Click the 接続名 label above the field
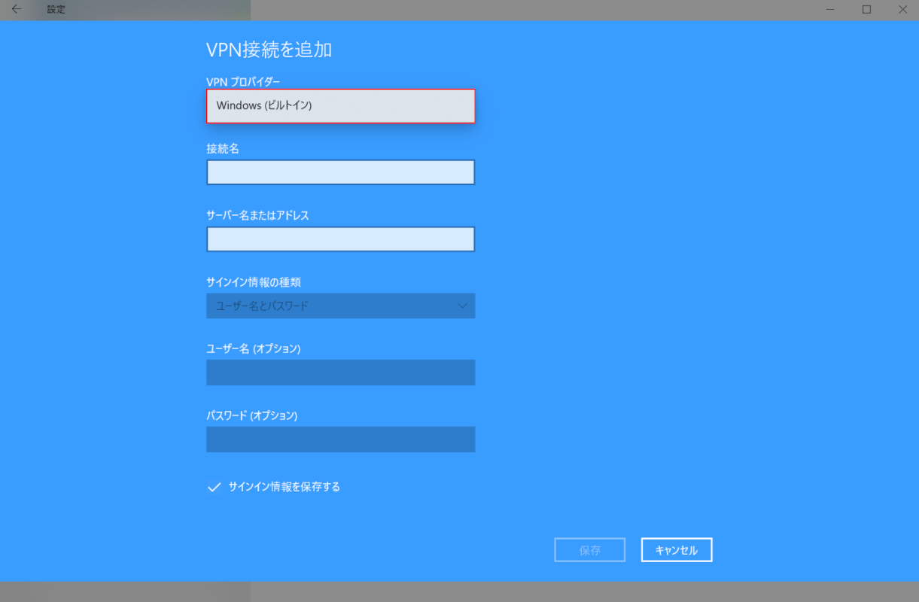 click(222, 149)
